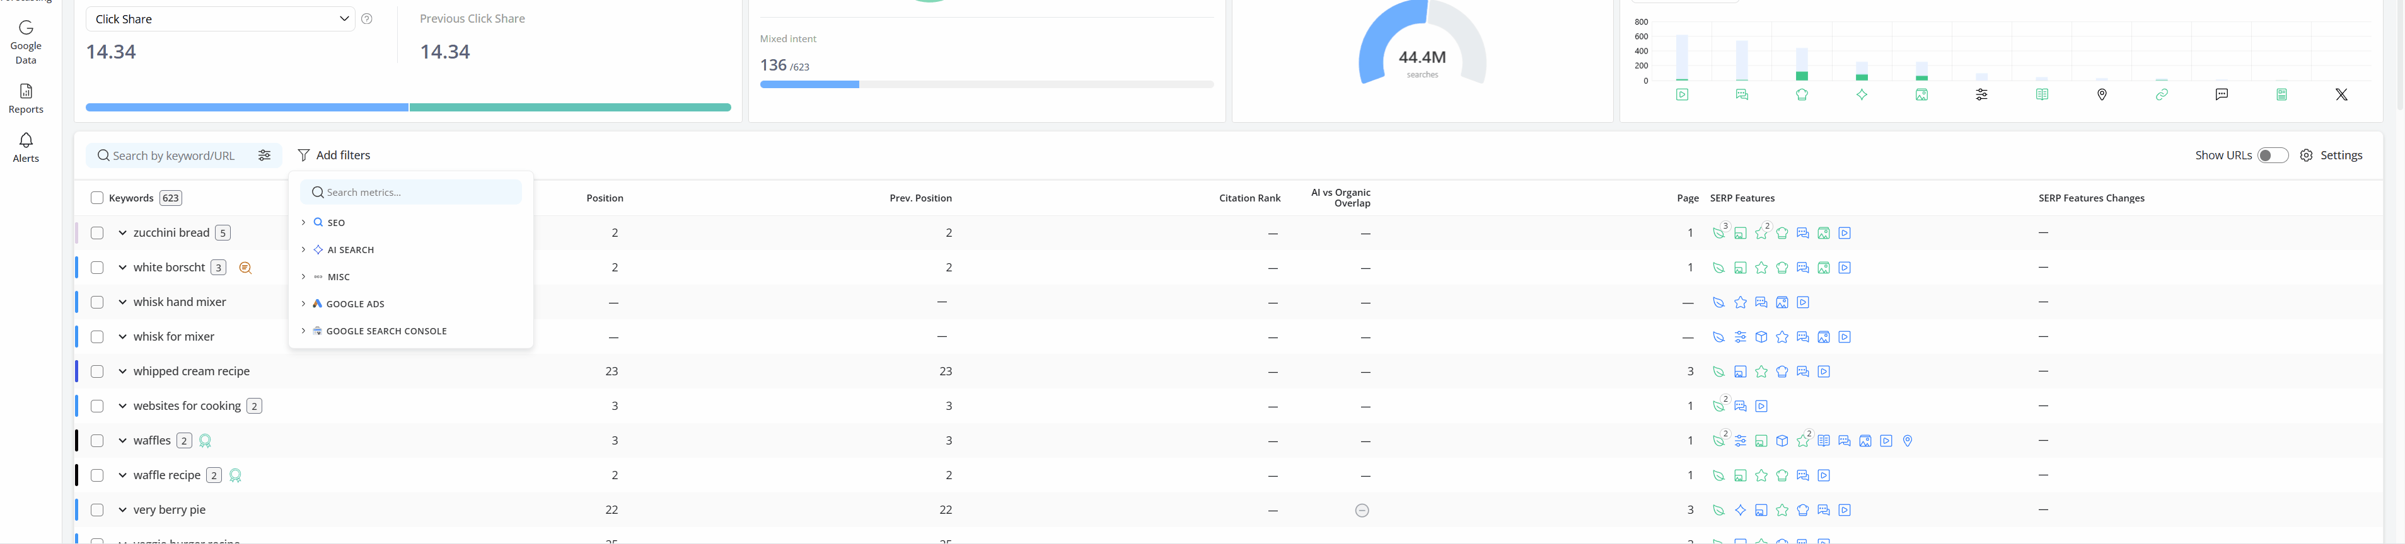This screenshot has height=544, width=2405.
Task: Sort by the Citation Rank column header
Action: 1249,198
